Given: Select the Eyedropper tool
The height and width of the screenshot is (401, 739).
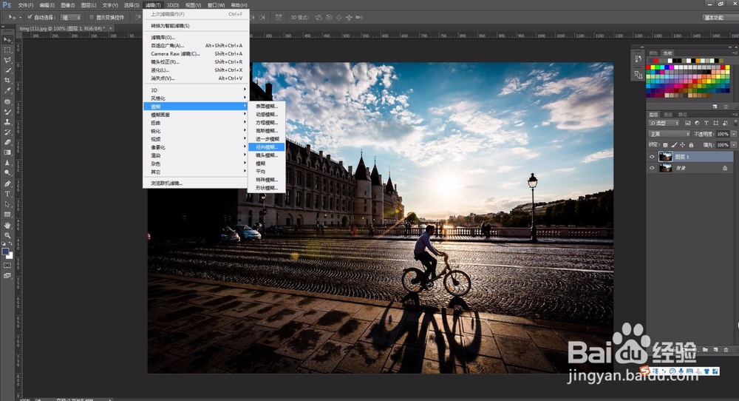Looking at the screenshot, I should click(7, 90).
